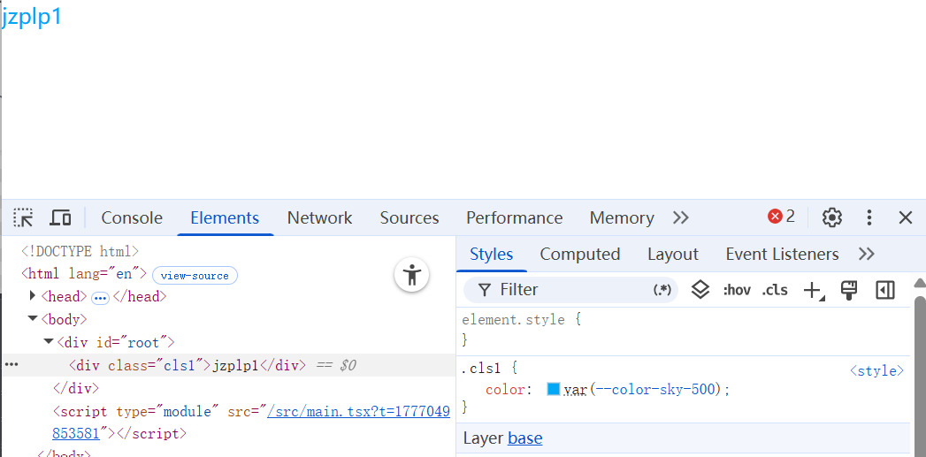926x457 pixels.
Task: Open row actions ellipsis for selected element
Action: point(11,365)
